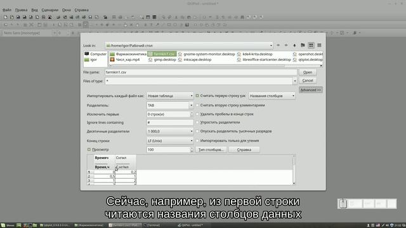This screenshot has height=228, width=406.
Task: Select the Числ_хар.mp4 file
Action: pyautogui.click(x=125, y=60)
